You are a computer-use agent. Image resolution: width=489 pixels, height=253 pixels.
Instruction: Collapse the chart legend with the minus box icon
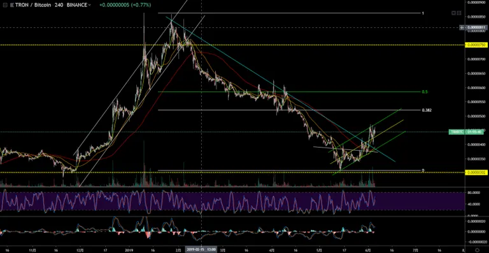pyautogui.click(x=5, y=5)
